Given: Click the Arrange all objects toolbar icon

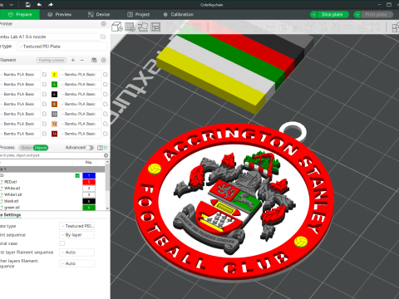Looking at the screenshot, I should [155, 27].
